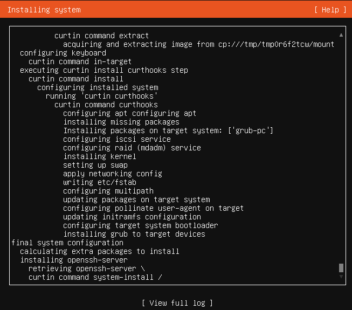Screen dimensions: 352x310
Task: Click the View full log button
Action: pyautogui.click(x=177, y=303)
